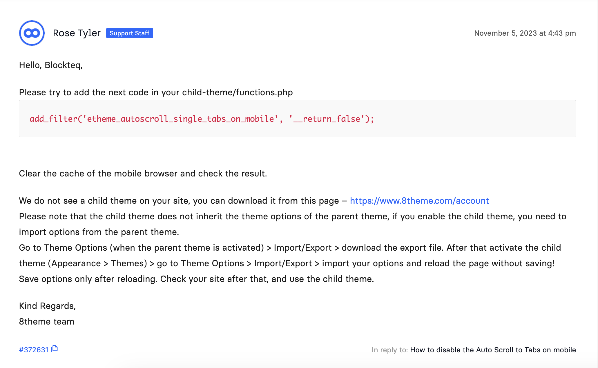The width and height of the screenshot is (598, 368).
Task: Click the add_filter code snippet text
Action: pyautogui.click(x=202, y=119)
